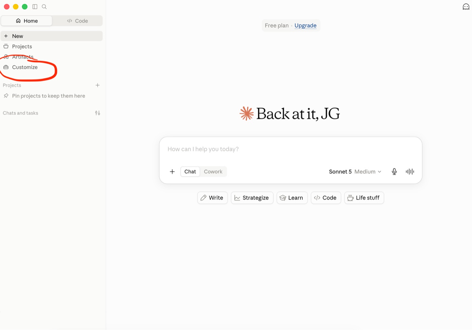Click the 'Chats and tasks' heading

(21, 113)
